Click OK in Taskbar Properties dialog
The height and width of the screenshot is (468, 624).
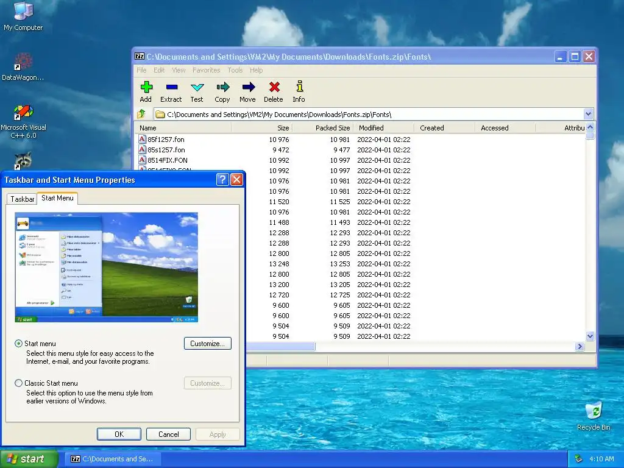(x=119, y=434)
